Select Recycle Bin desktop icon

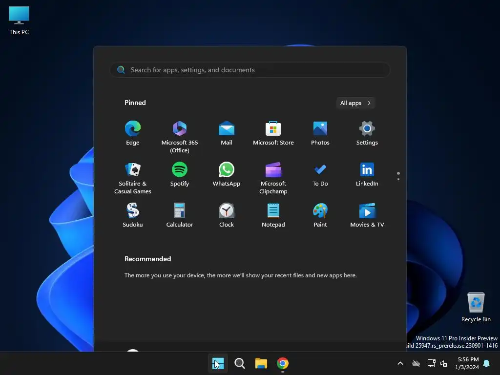point(476,307)
